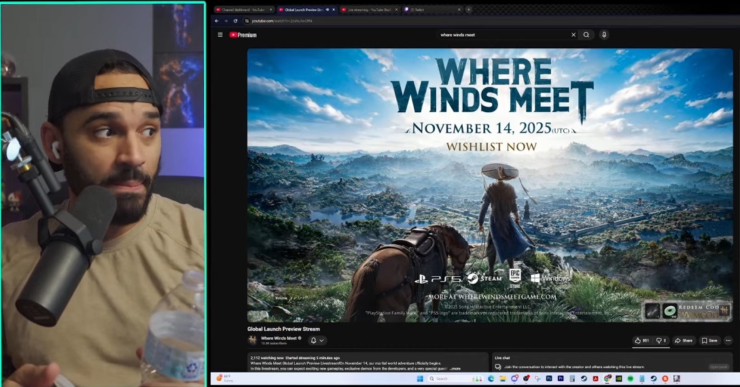Click the magnifier search button
Viewport: 740px width, 387px height.
coord(586,35)
